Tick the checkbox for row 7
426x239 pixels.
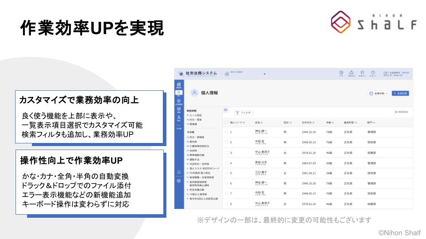[x=227, y=193]
